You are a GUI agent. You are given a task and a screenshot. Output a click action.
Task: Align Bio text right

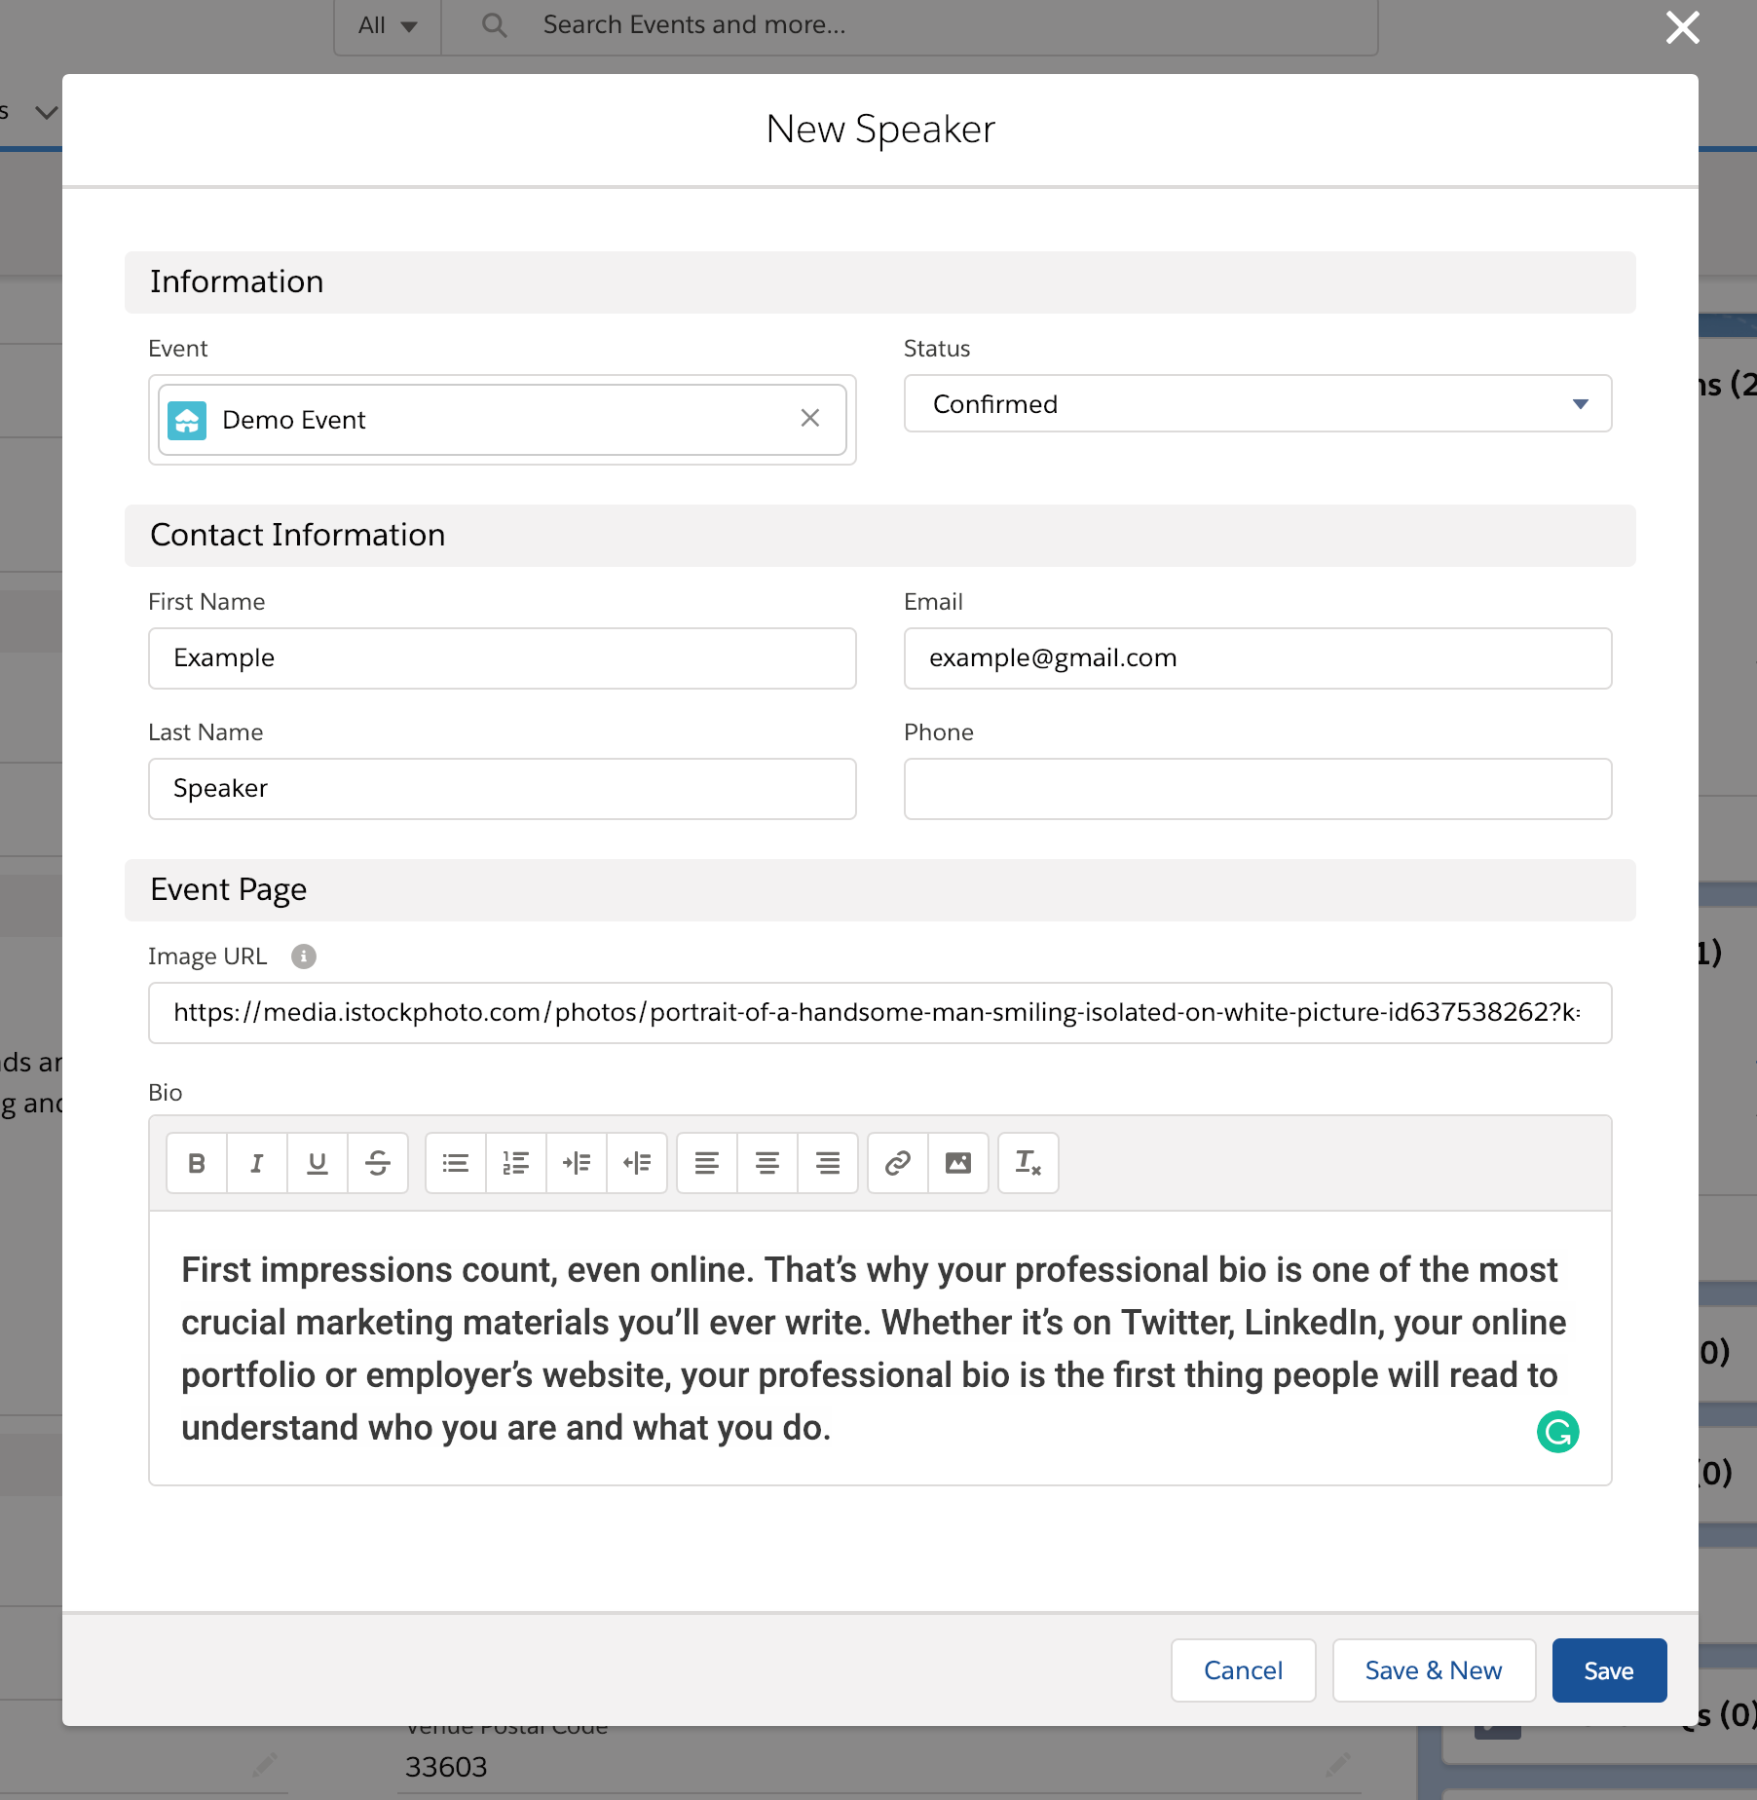pyautogui.click(x=828, y=1163)
